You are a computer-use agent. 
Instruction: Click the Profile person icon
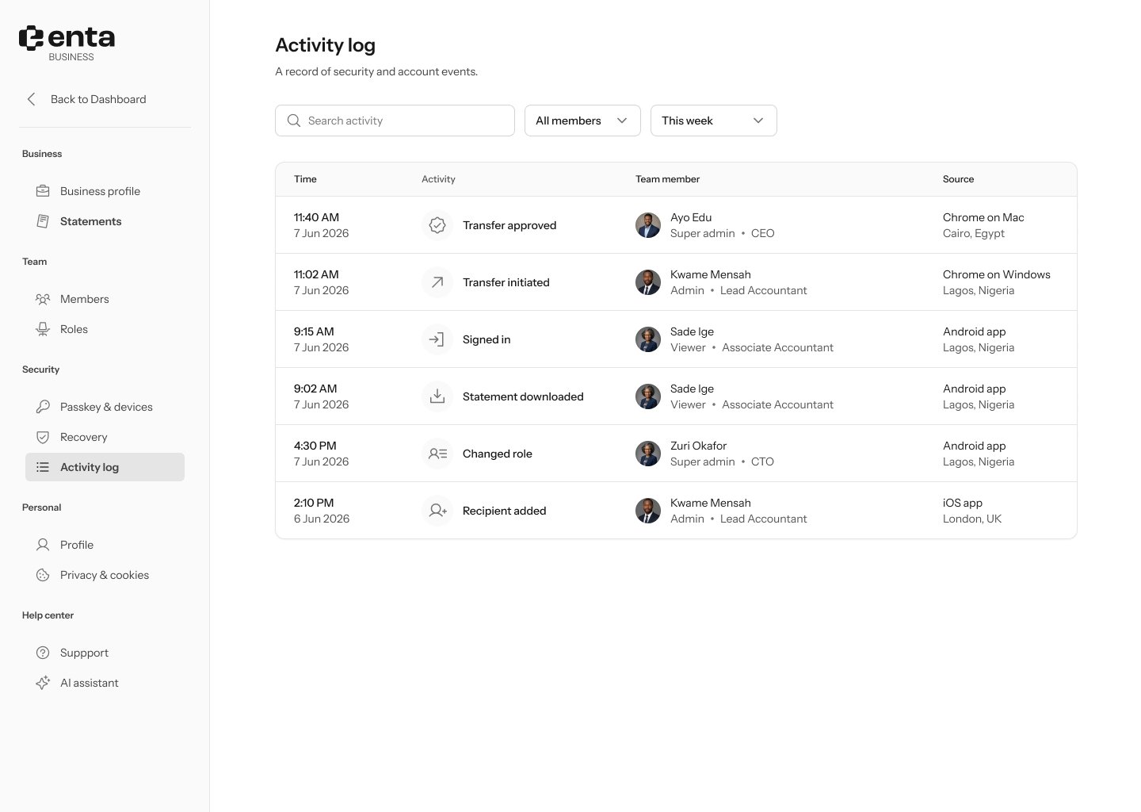point(43,545)
